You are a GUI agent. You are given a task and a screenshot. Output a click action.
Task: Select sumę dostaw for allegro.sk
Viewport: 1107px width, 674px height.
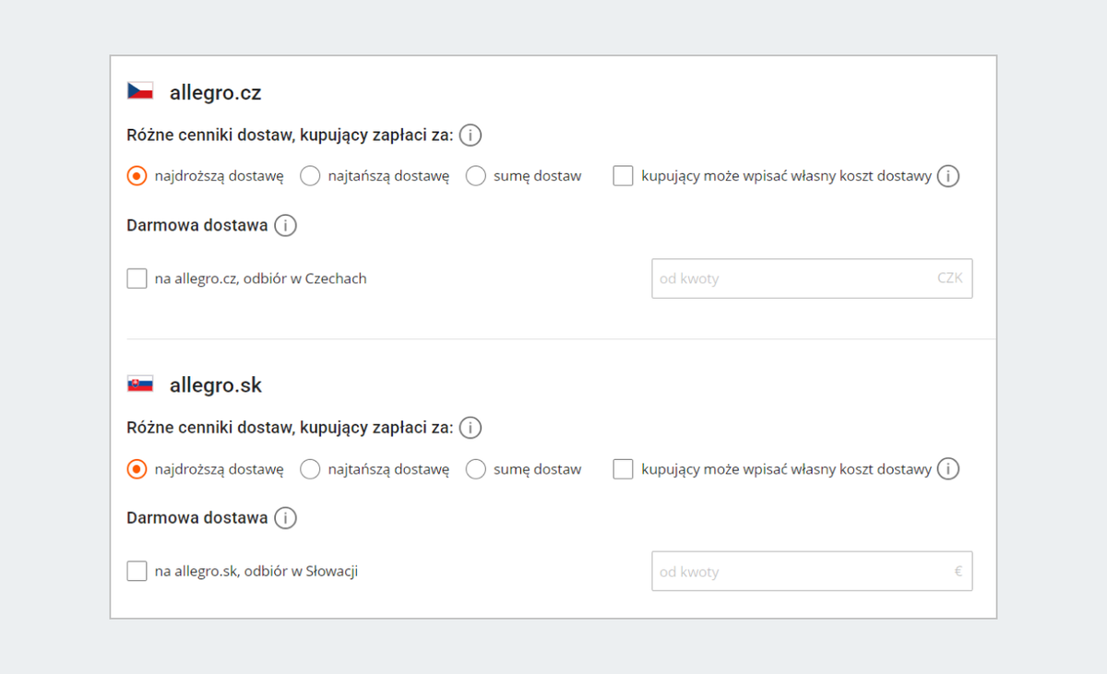pos(476,469)
